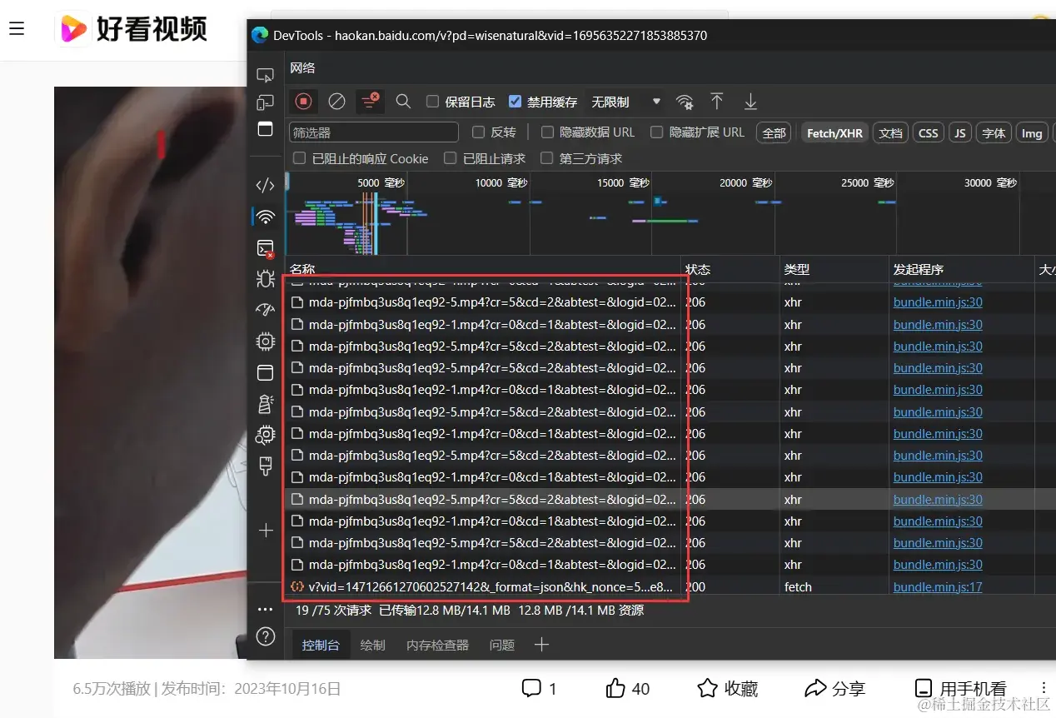Click the fetch type cell
This screenshot has height=718, width=1056.
pyautogui.click(x=798, y=586)
